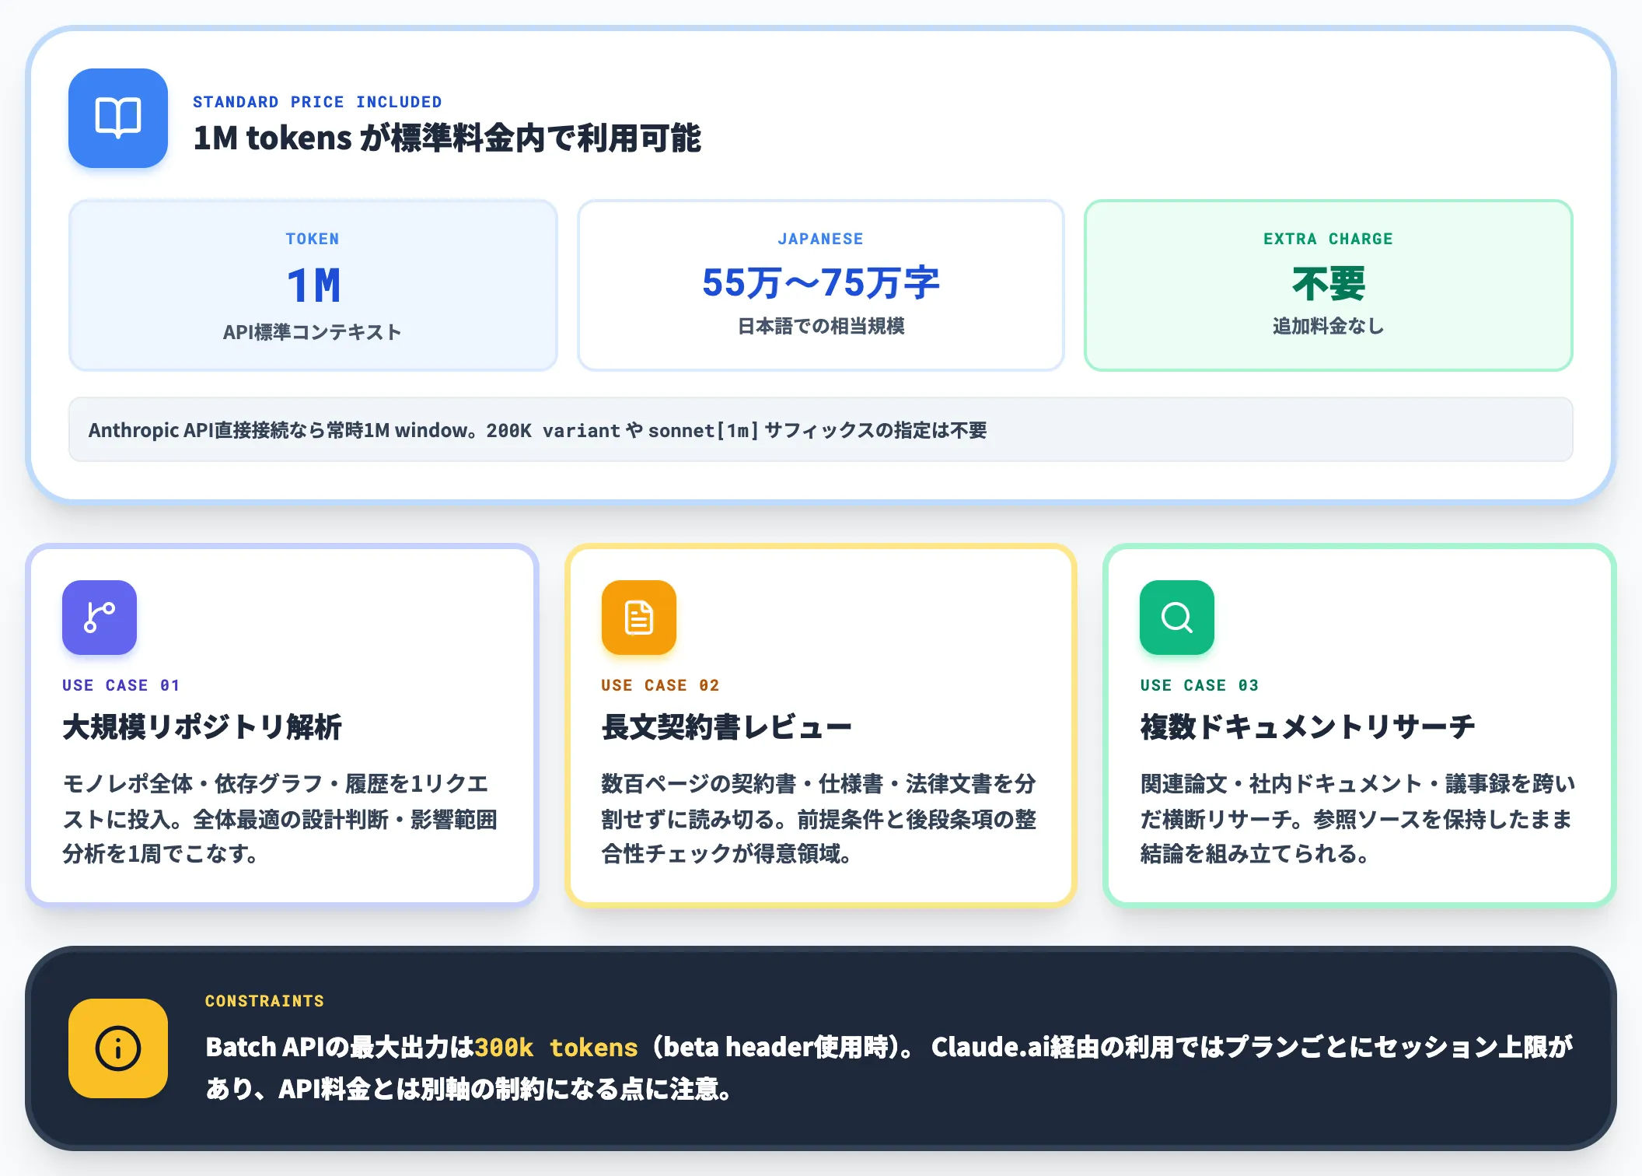Click the text 追加料金なし
The width and height of the screenshot is (1642, 1176).
[1329, 326]
